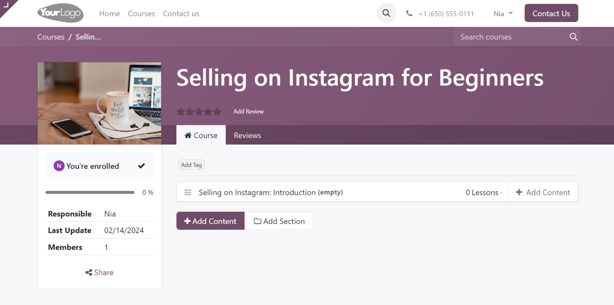Open the Courses menu item
Screen dimensions: 614x305
tap(141, 13)
